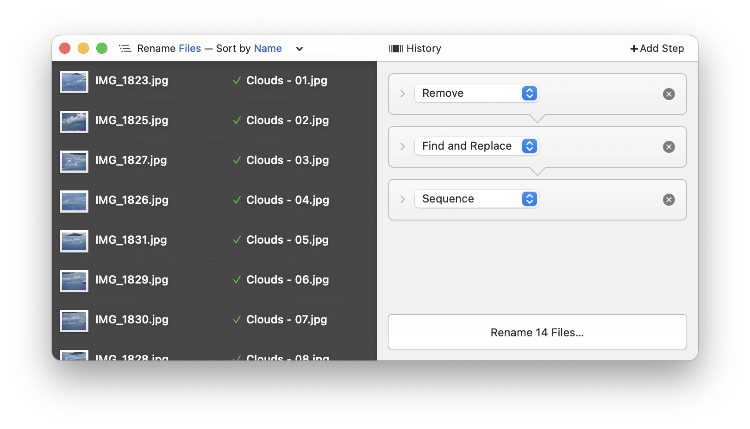
Task: Click the new name Clouds - 07.jpg
Action: pos(287,320)
